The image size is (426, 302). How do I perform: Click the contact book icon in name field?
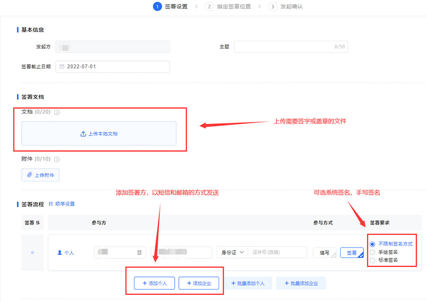(139, 253)
